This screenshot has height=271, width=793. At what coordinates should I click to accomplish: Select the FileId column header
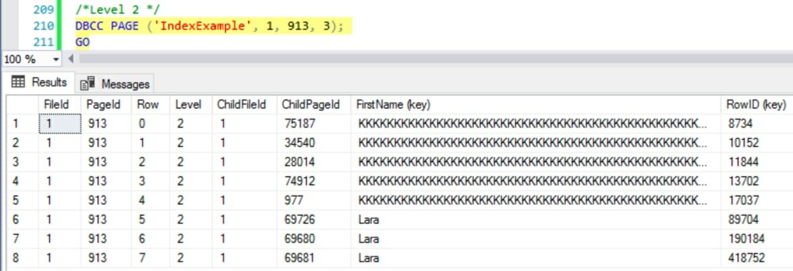pyautogui.click(x=57, y=104)
